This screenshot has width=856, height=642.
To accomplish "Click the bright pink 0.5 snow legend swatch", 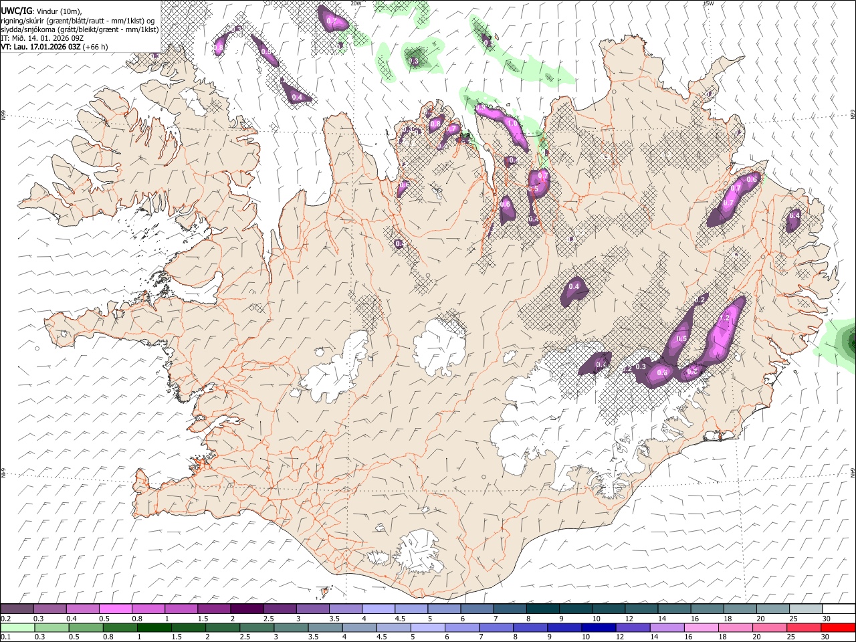I will point(115,609).
